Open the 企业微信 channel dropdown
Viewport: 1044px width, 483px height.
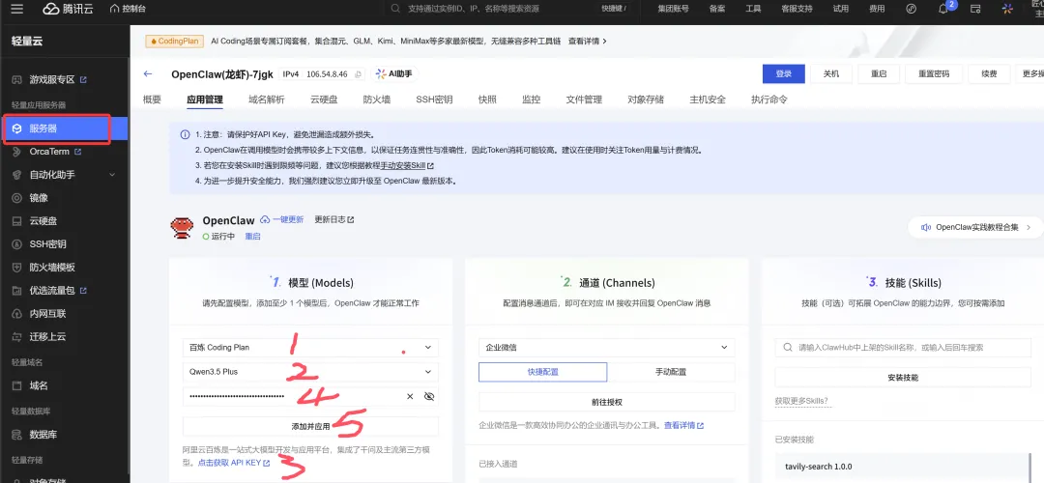point(606,348)
